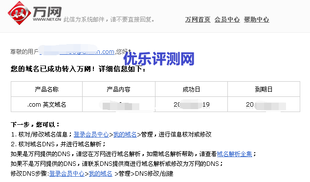310x182 pixels.
Task: Click the 成功日 date value cell
Action: point(191,104)
